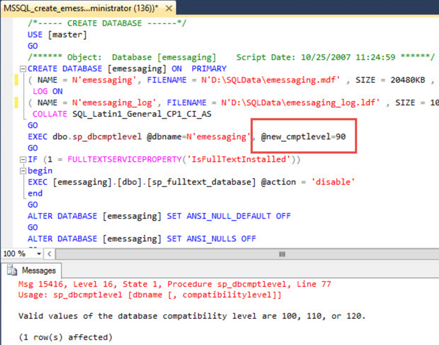Click the 'COLLATE SQL_Latin1_General_CP1_CI_AS' line

click(x=122, y=114)
